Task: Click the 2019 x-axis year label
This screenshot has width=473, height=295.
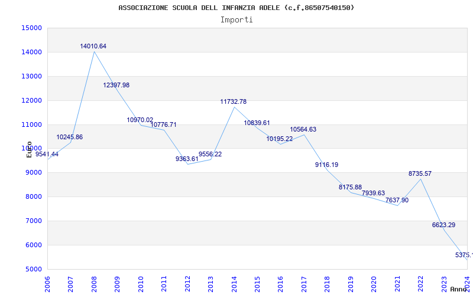Action: coord(351,284)
